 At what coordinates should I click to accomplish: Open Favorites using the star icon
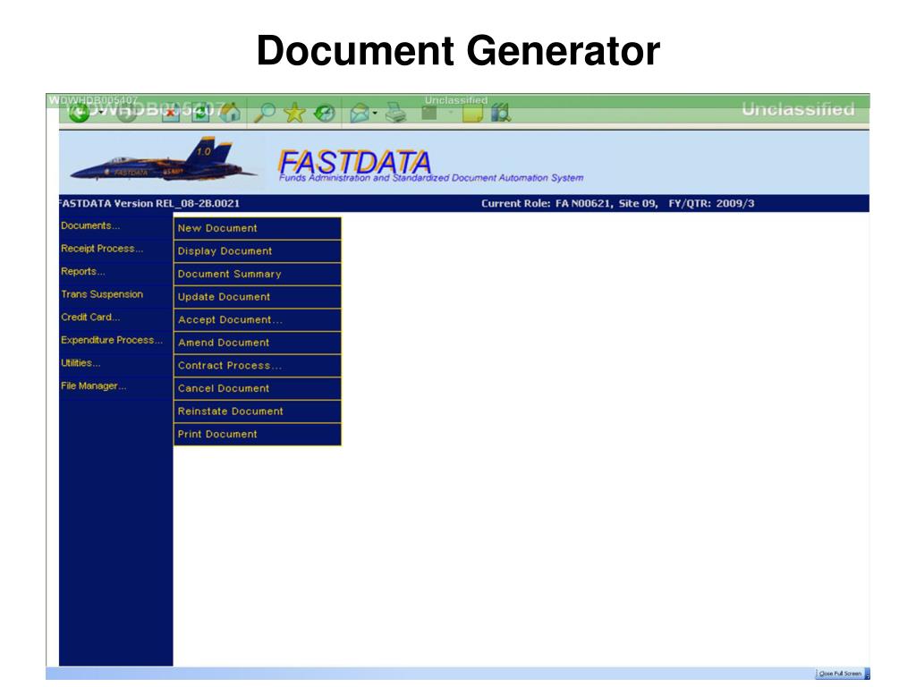(x=295, y=112)
